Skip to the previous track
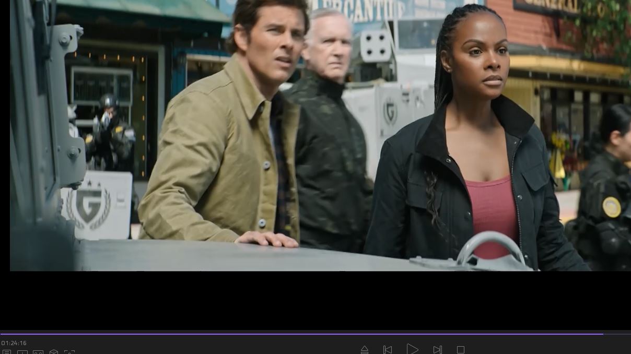Viewport: 631px width, 354px height. pos(388,350)
